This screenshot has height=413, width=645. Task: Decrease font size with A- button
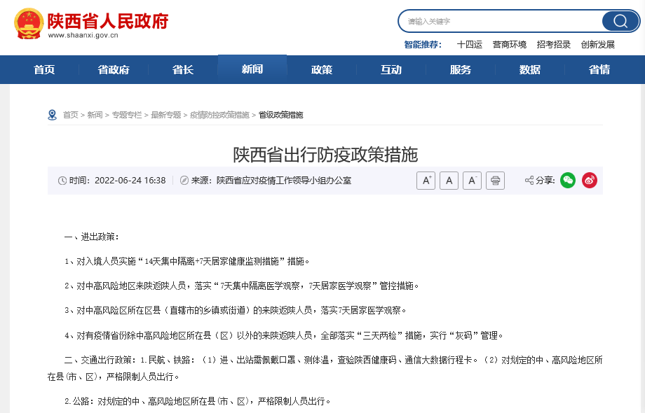coord(472,180)
